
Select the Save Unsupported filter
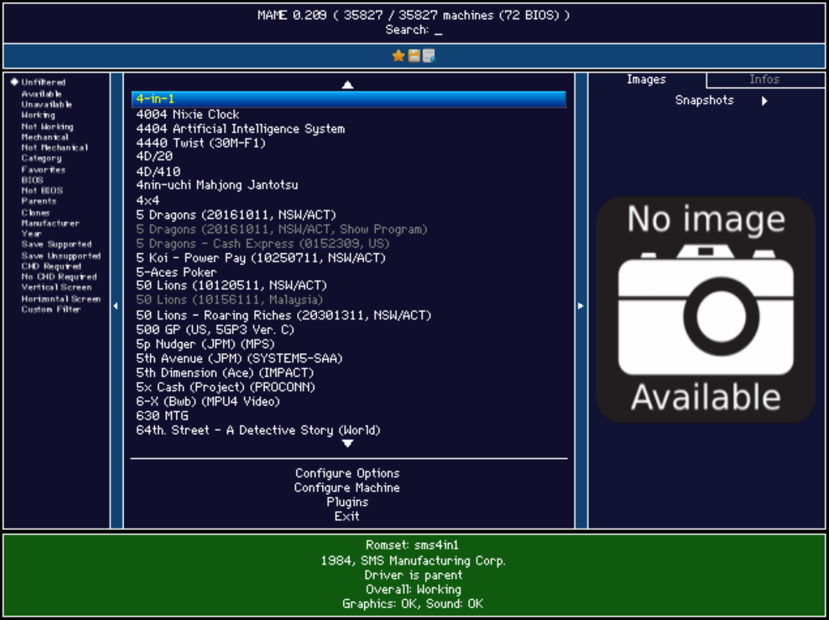tap(61, 256)
